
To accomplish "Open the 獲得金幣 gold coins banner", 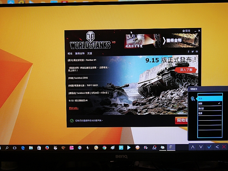I will 180,40.
